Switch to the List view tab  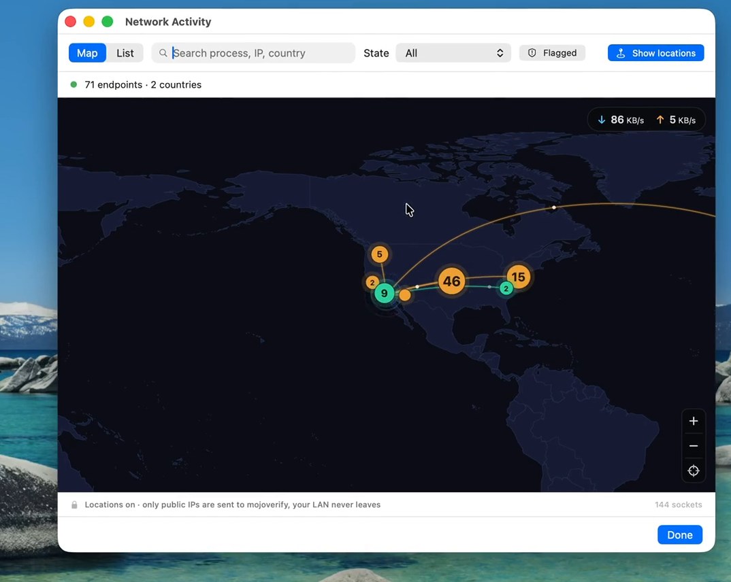[x=125, y=53]
